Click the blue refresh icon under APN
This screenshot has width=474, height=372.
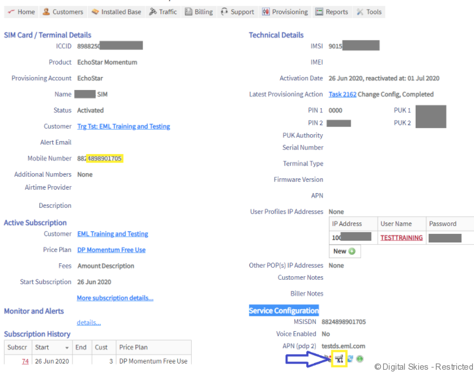tap(350, 358)
